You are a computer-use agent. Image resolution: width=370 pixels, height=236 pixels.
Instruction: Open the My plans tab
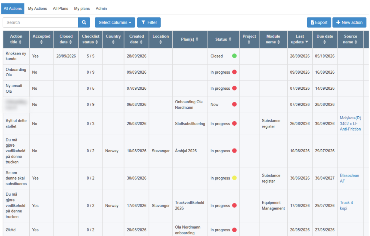[82, 9]
